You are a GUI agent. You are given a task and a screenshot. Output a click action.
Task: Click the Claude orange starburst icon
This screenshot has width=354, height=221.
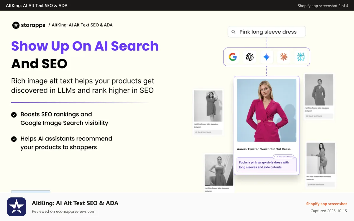283,57
